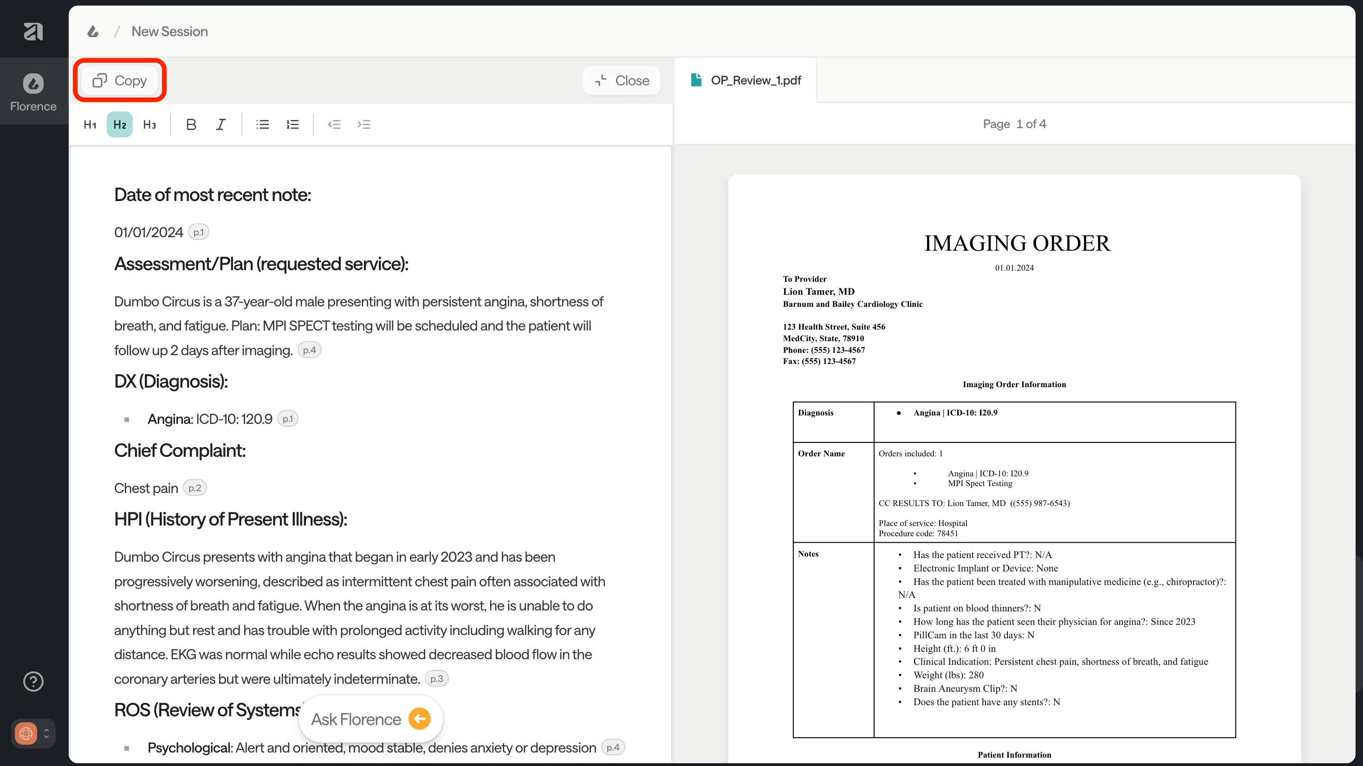Viewport: 1363px width, 766px height.
Task: Open p.3 citation after HPI paragraph
Action: click(436, 679)
